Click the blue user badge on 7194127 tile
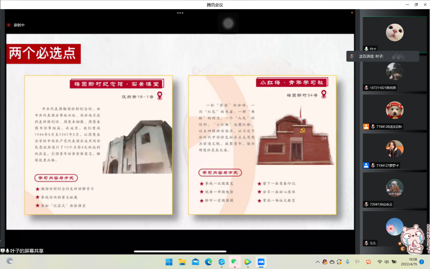The image size is (430, 269). (366, 165)
